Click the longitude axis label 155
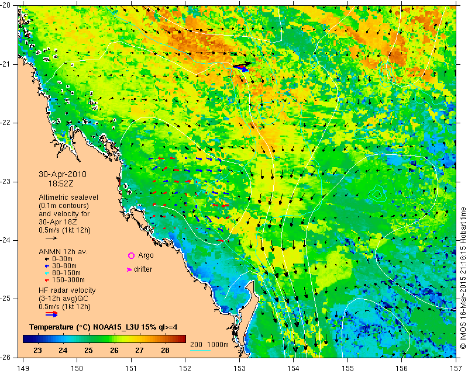 pyautogui.click(x=347, y=368)
